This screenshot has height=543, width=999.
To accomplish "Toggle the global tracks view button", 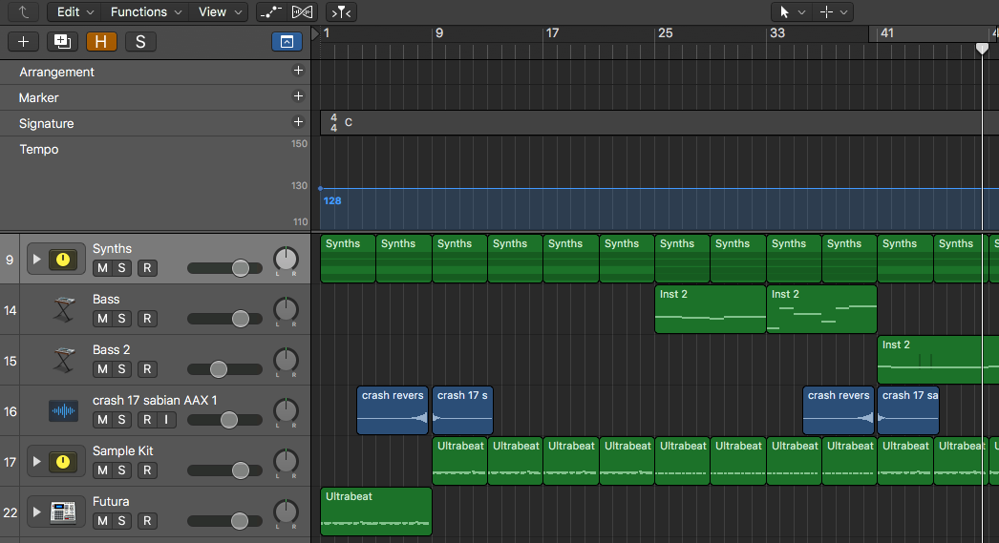I will (287, 41).
